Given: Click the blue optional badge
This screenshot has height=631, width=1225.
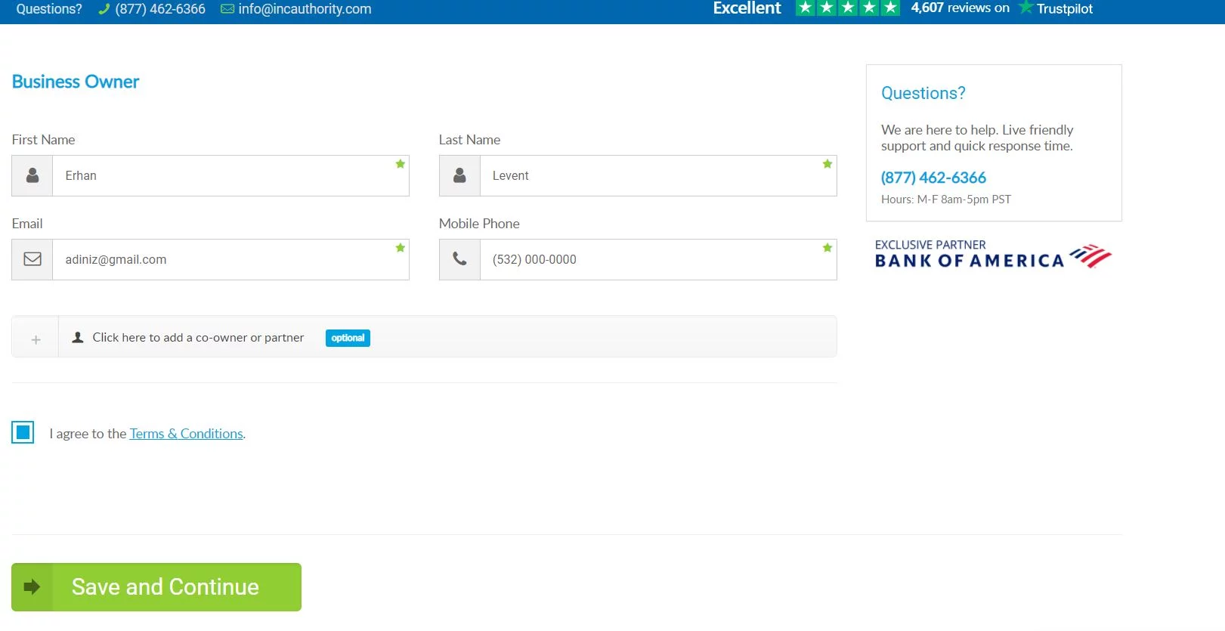Looking at the screenshot, I should tap(348, 338).
